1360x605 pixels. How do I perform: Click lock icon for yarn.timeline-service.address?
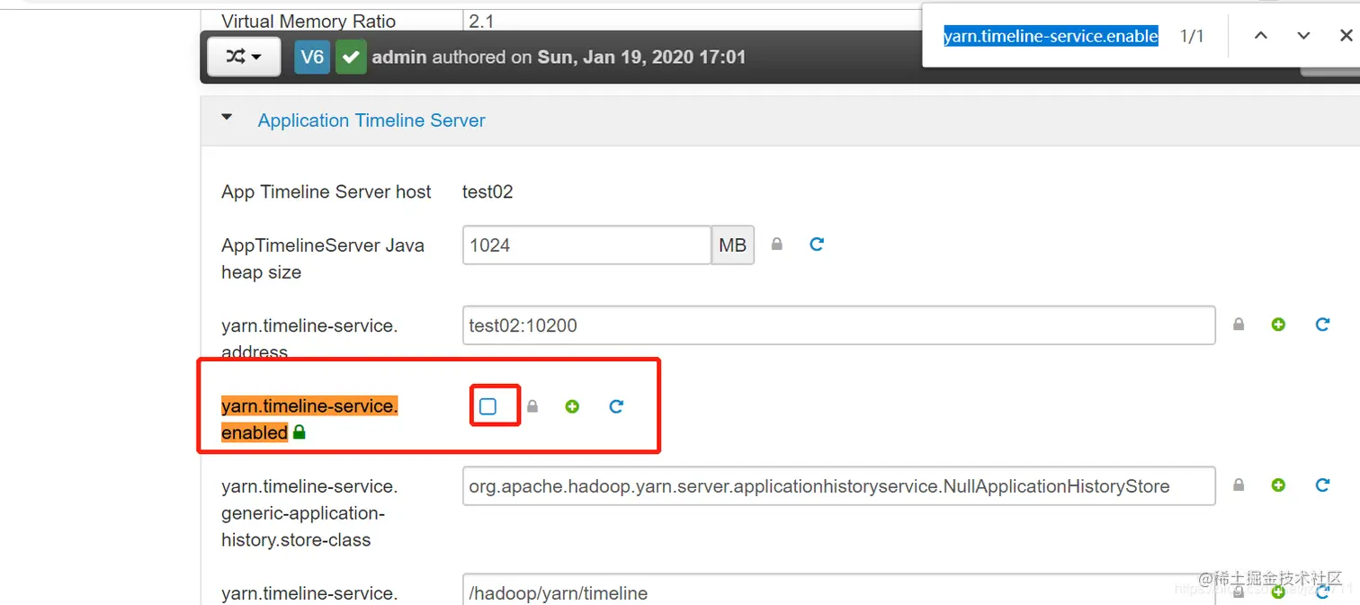click(x=1239, y=325)
